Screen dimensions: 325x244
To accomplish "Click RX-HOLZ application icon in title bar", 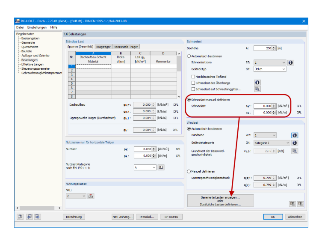I will pyautogui.click(x=18, y=21).
